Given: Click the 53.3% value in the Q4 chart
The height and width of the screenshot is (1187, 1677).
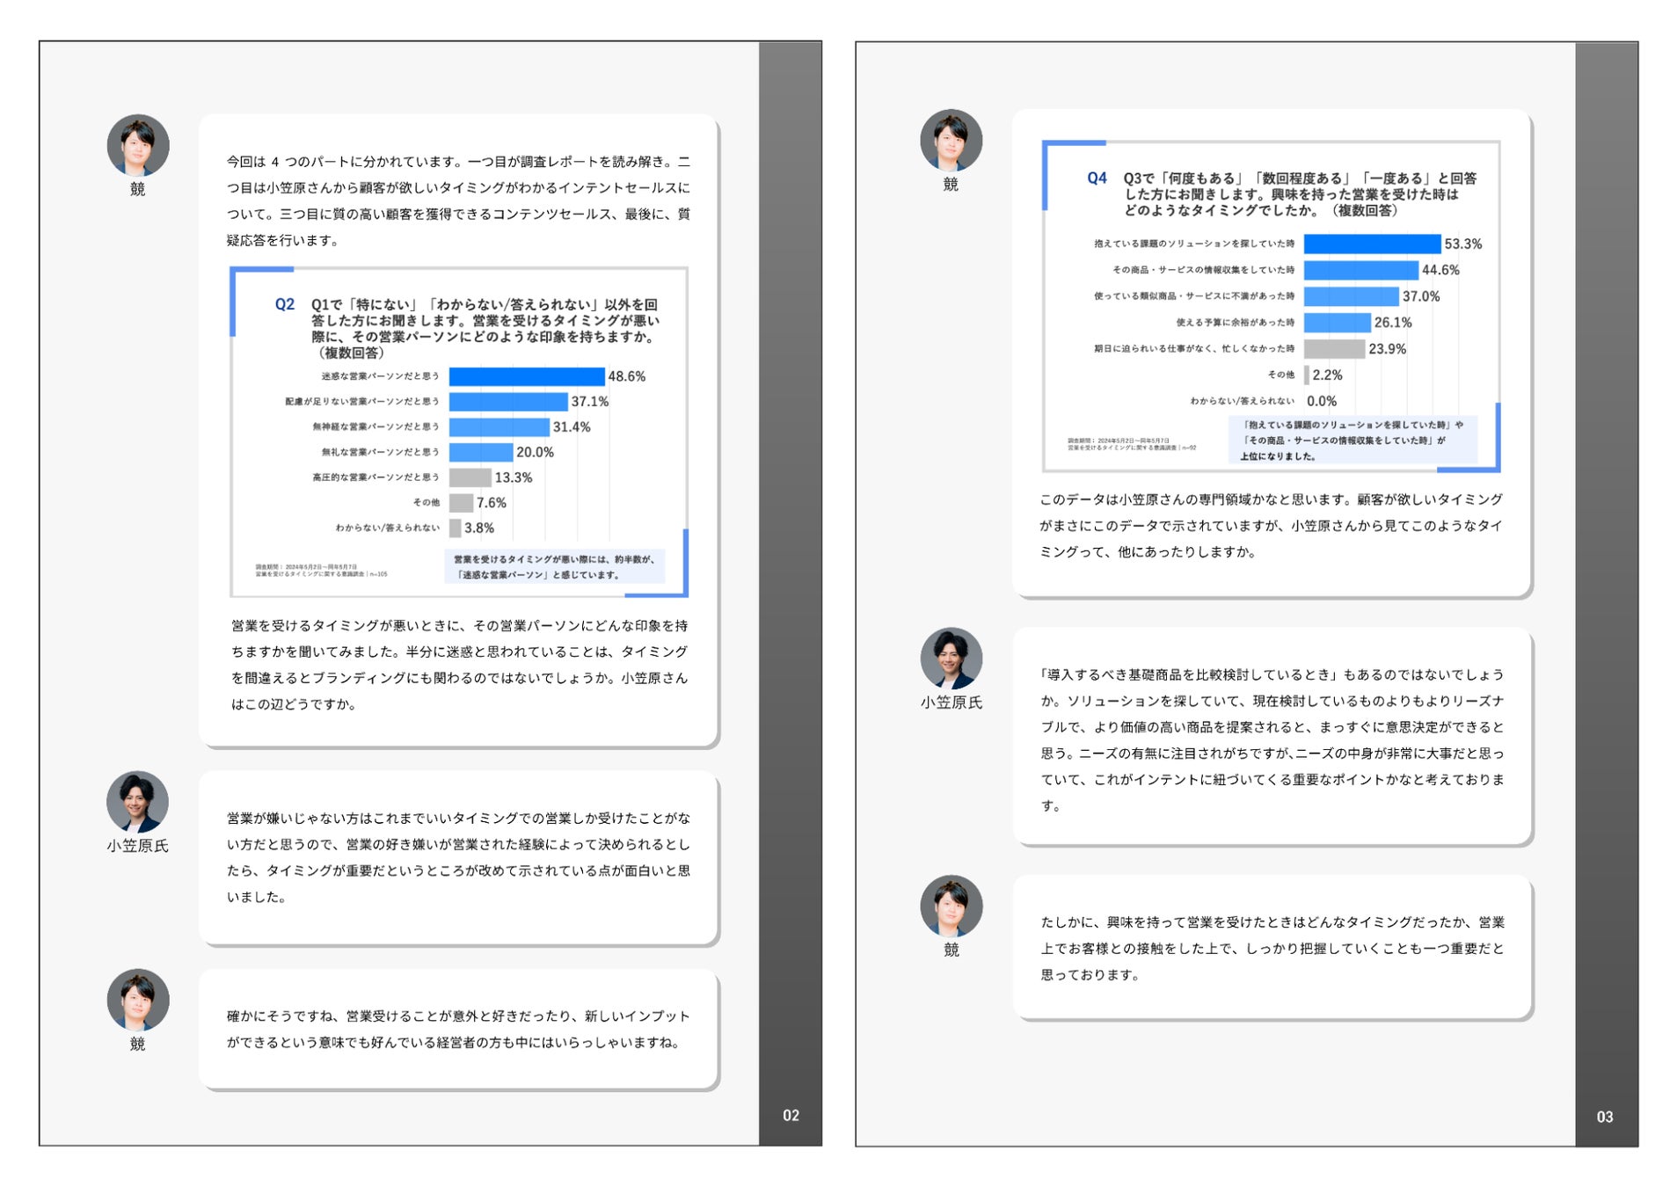Looking at the screenshot, I should [1463, 244].
